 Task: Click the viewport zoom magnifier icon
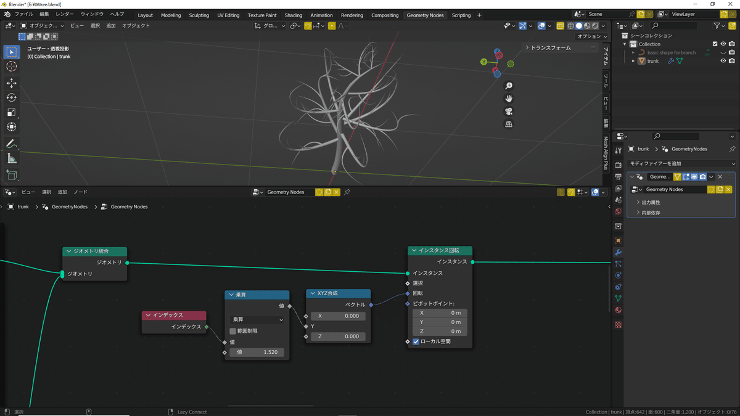(x=509, y=86)
